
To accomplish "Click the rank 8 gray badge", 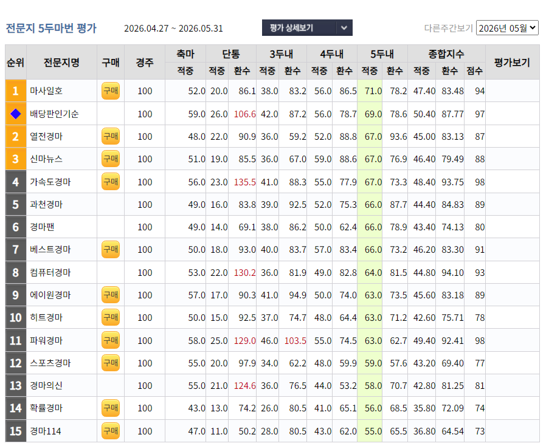I will tap(16, 272).
